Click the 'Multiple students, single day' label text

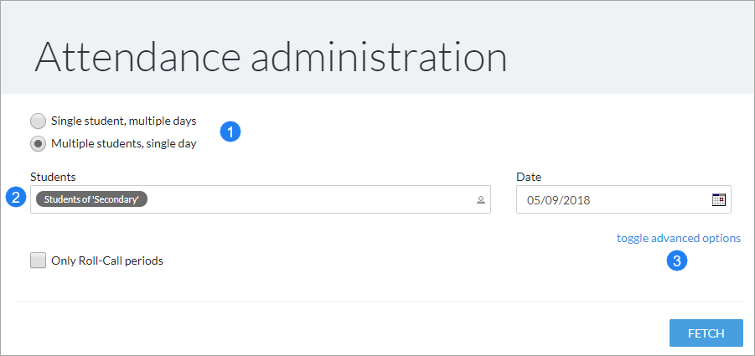pos(124,143)
